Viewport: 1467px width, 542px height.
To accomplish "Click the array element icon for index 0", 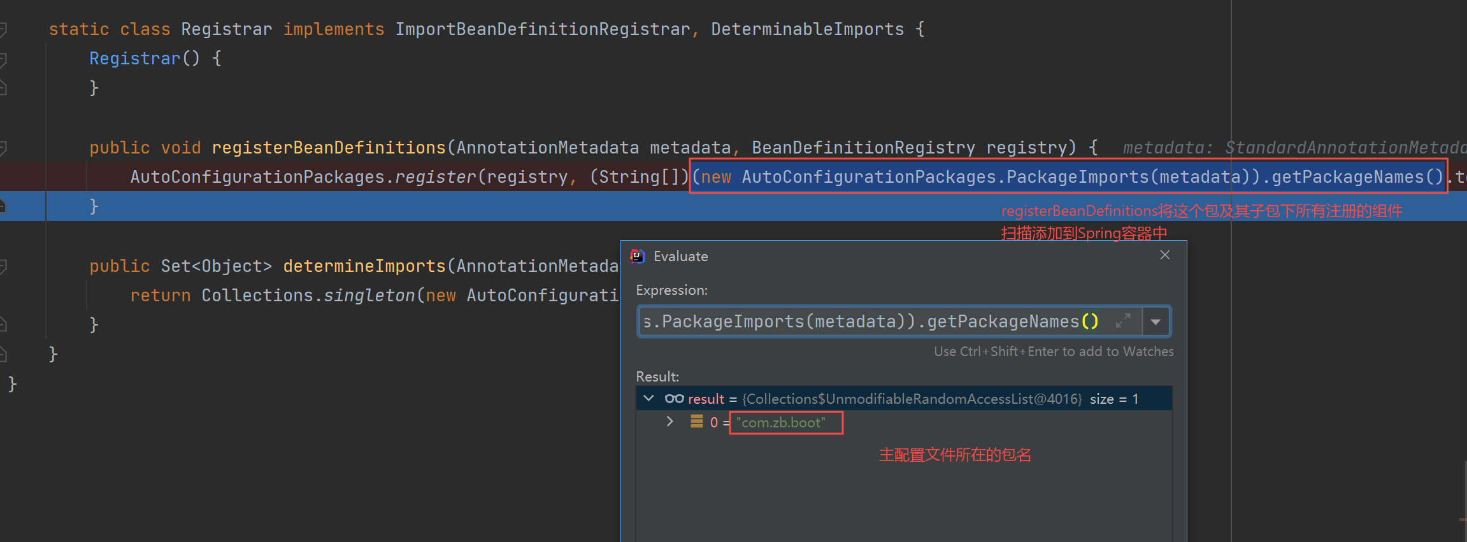I will click(x=697, y=422).
